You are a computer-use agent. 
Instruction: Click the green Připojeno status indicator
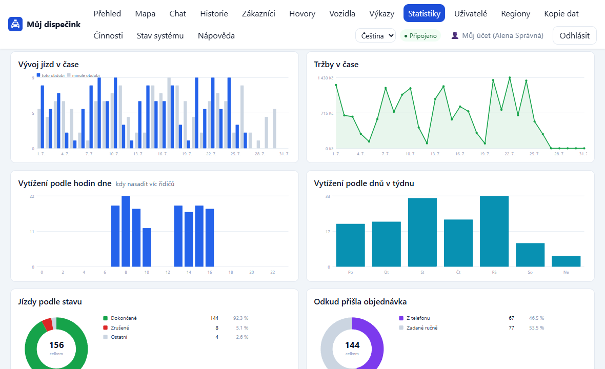[x=420, y=36]
